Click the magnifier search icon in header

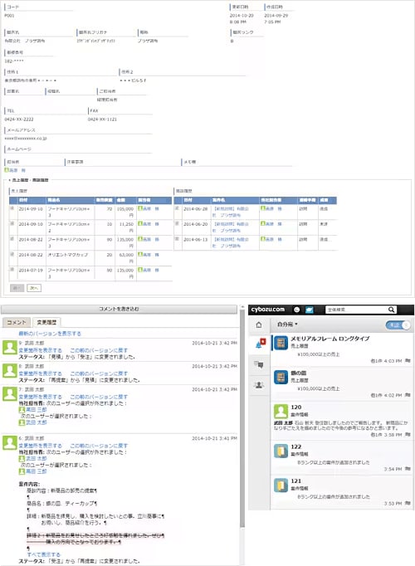[x=391, y=310]
